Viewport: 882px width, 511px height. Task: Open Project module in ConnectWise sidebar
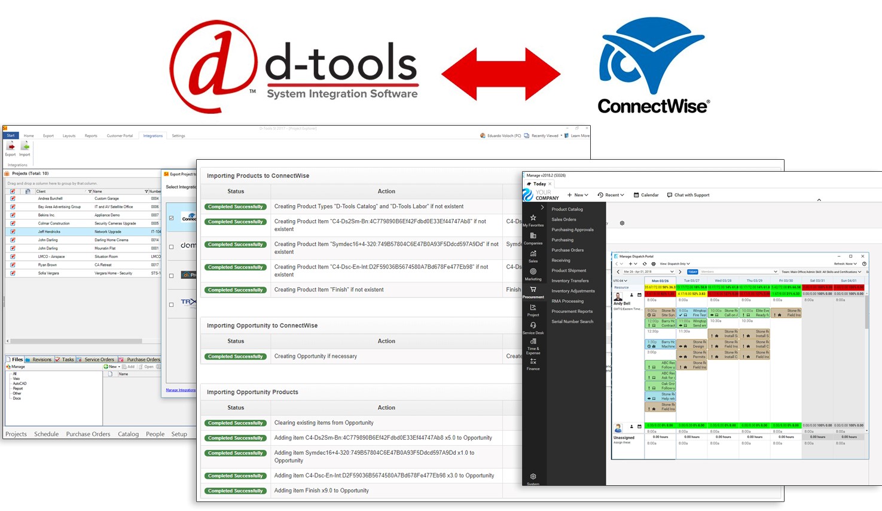tap(533, 310)
